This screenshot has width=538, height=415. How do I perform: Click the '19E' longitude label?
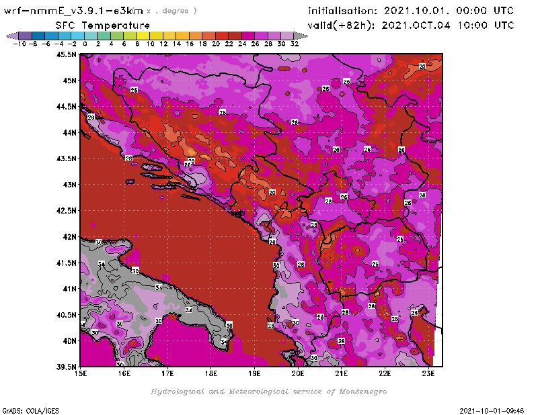coord(255,373)
